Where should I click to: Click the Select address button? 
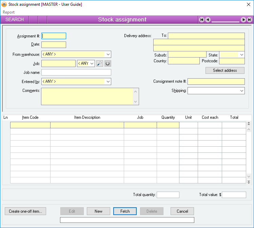coord(225,70)
